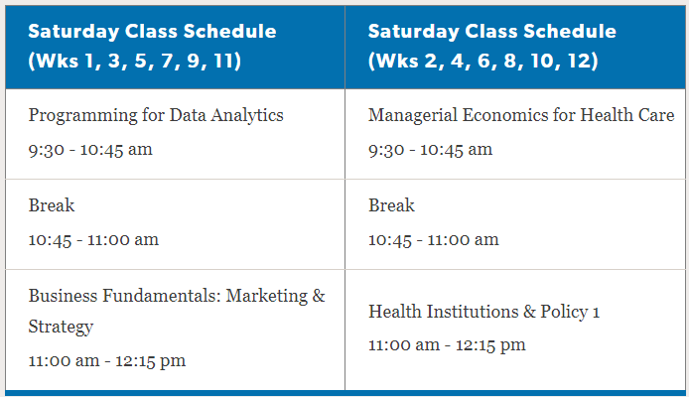The height and width of the screenshot is (397, 689).
Task: Click the time under Health Institutions & Policy 1
Action: (447, 345)
